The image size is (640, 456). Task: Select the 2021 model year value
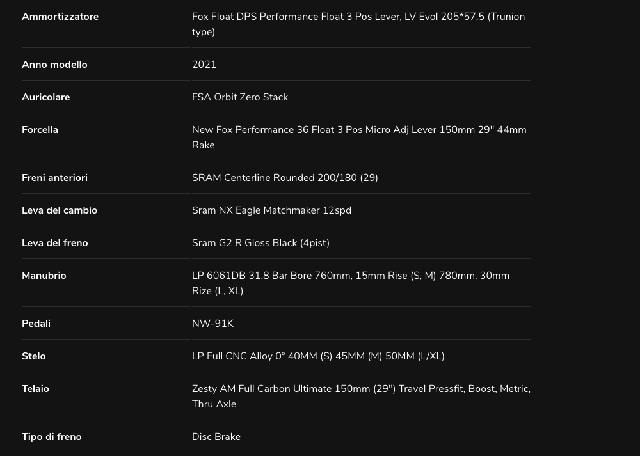point(204,65)
